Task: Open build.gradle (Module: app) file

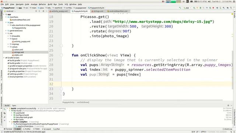Action: [x=20, y=63]
